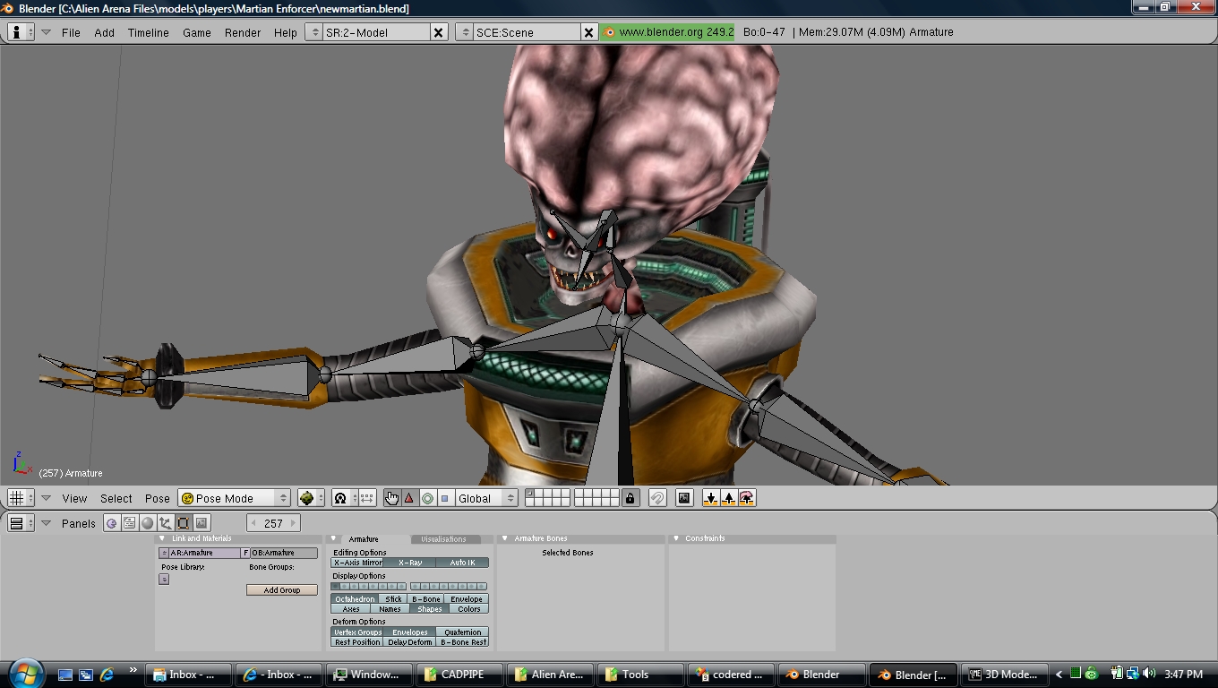This screenshot has width=1218, height=688.
Task: Collapse the info header menus triangle
Action: click(46, 32)
